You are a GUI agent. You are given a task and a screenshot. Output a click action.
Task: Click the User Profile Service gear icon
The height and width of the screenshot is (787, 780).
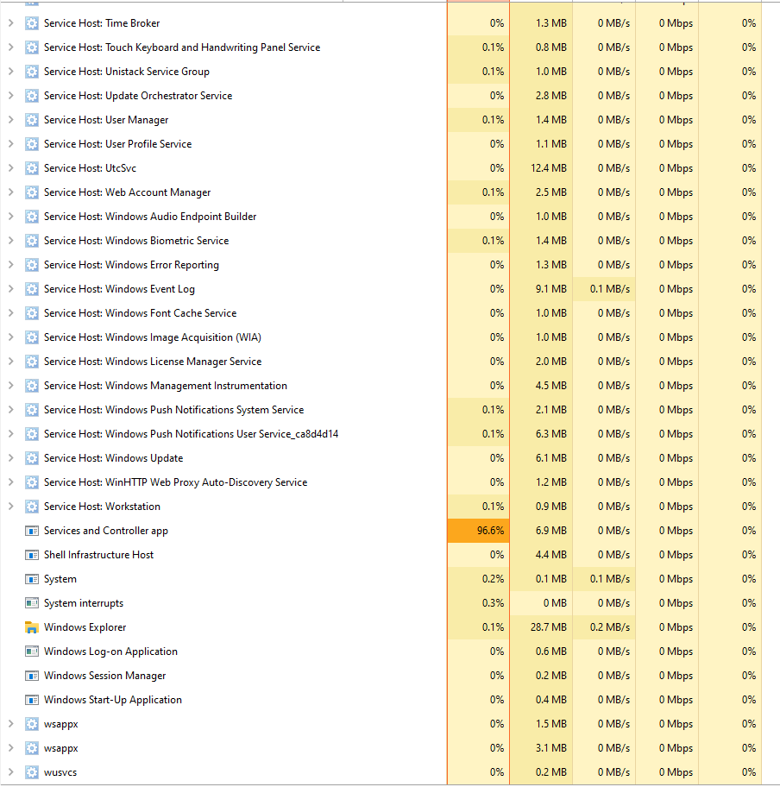coord(32,144)
